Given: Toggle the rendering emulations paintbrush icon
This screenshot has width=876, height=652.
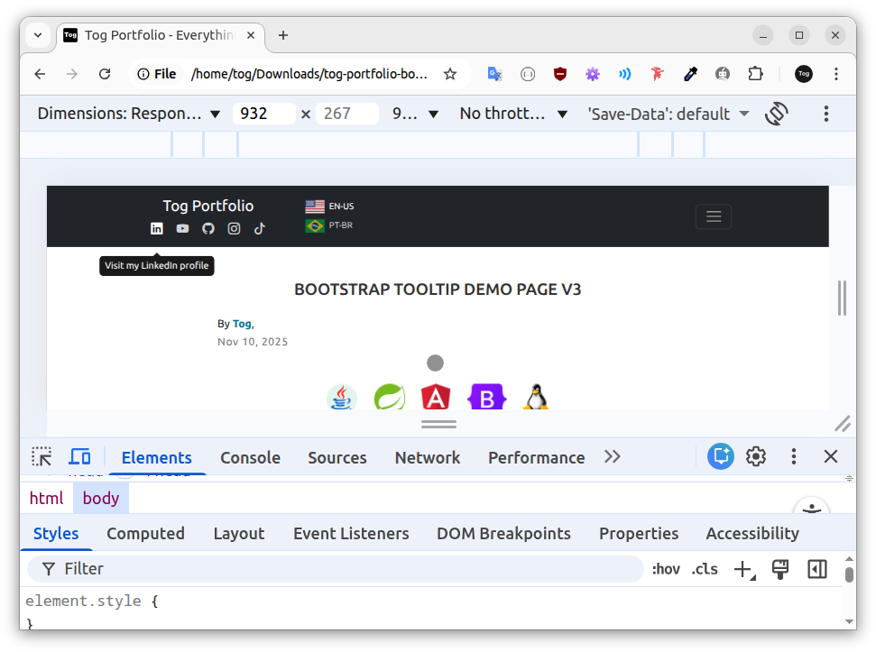Looking at the screenshot, I should pyautogui.click(x=779, y=569).
